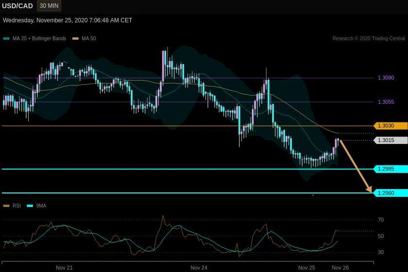Click Research © 2020 Trading Central credit text
The height and width of the screenshot is (272, 408).
[x=369, y=38]
